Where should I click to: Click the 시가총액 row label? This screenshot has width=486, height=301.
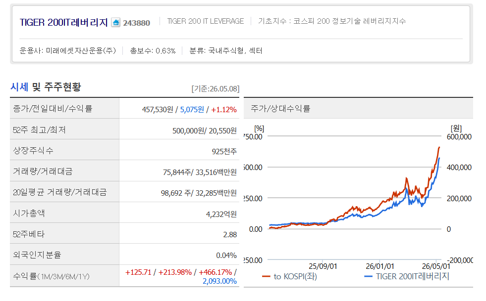point(29,213)
